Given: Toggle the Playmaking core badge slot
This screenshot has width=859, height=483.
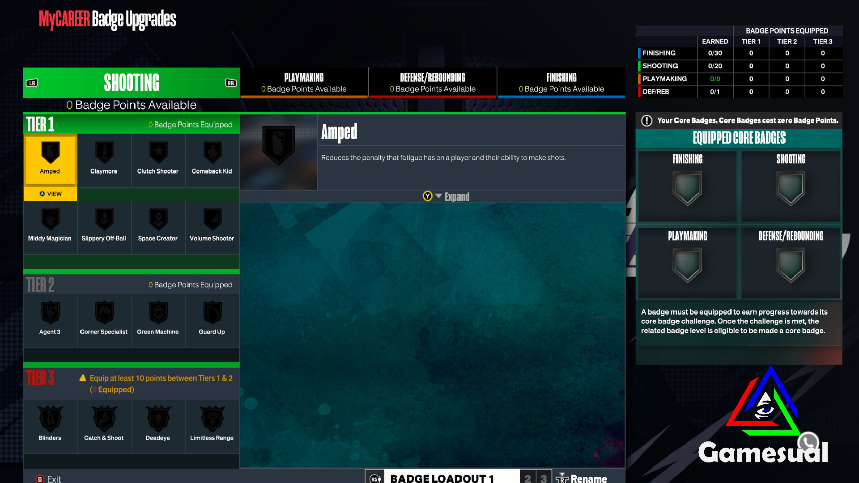Looking at the screenshot, I should (x=687, y=266).
